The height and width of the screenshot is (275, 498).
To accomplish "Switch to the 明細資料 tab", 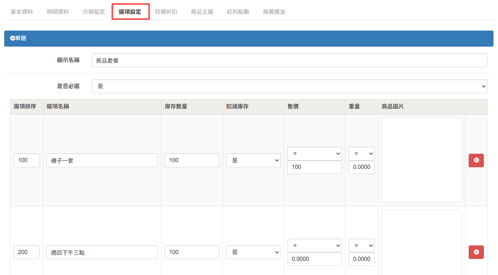I will pos(58,12).
